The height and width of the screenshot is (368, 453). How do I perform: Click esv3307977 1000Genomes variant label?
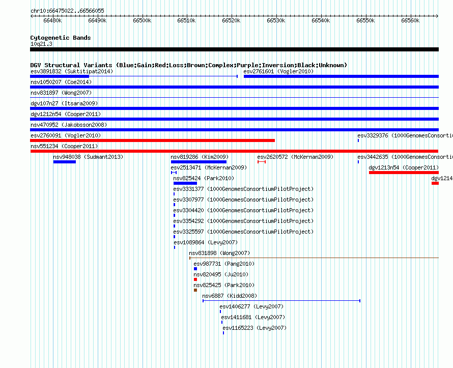coord(243,200)
